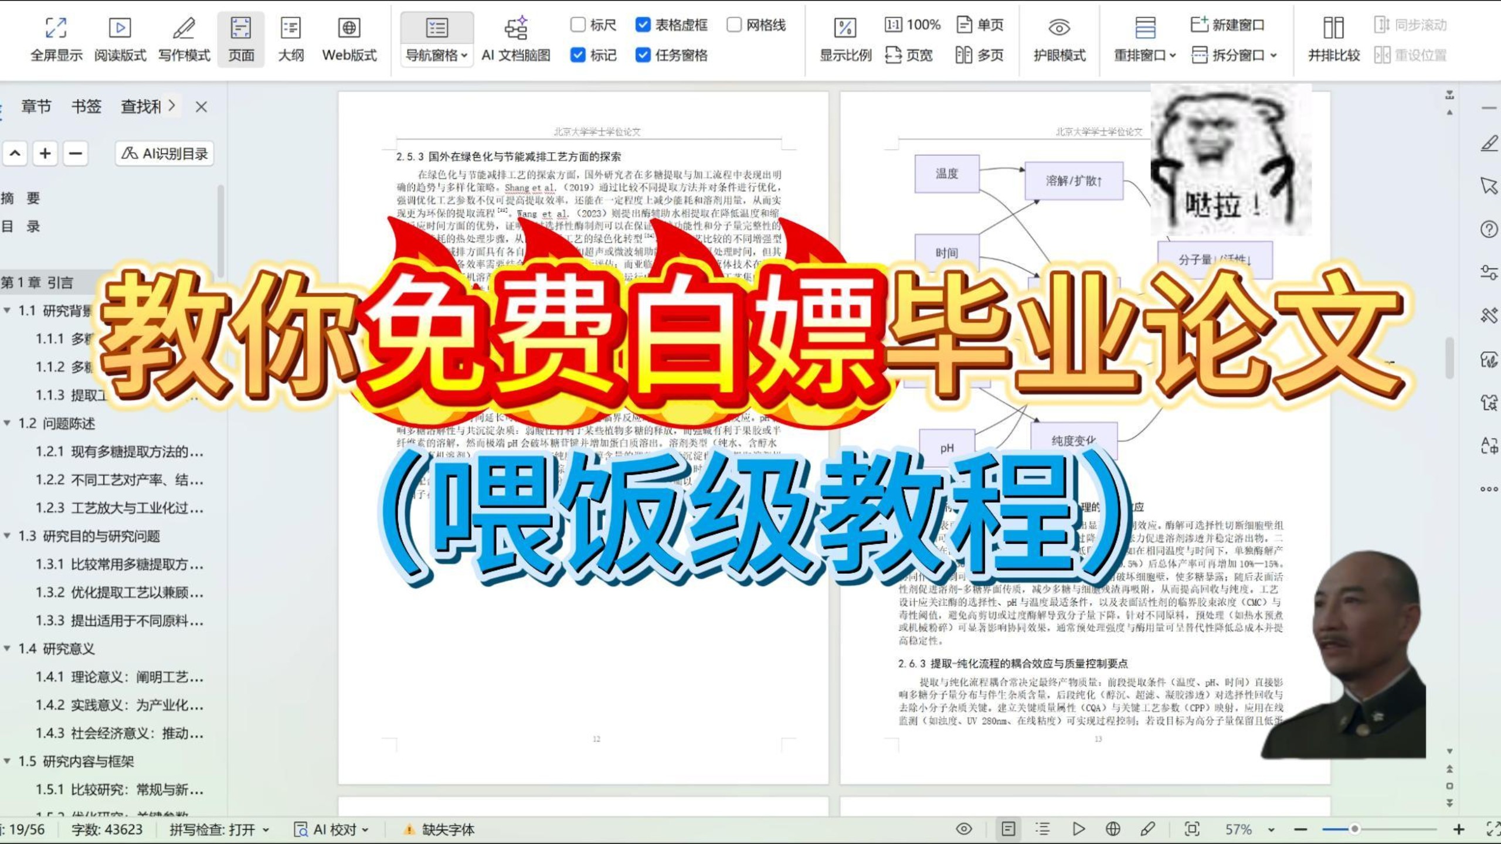Click 缺失字体 warning in status bar
This screenshot has height=844, width=1501.
pyautogui.click(x=440, y=829)
